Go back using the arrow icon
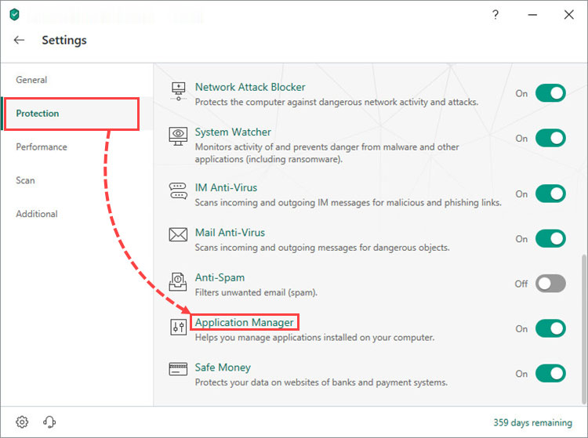The image size is (588, 438). [x=19, y=40]
